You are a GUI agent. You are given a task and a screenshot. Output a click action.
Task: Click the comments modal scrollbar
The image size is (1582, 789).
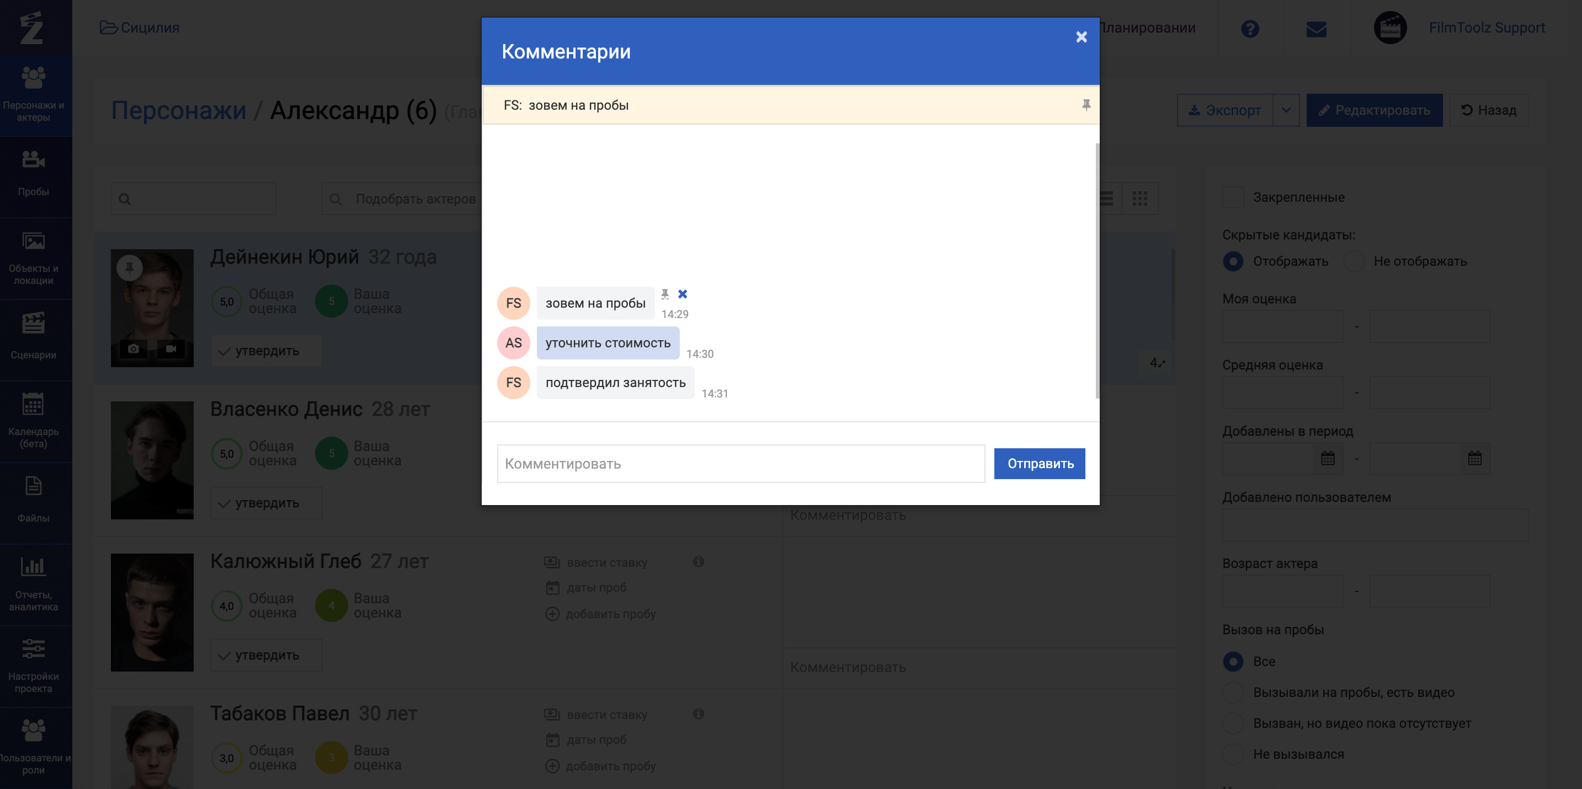(x=1097, y=270)
